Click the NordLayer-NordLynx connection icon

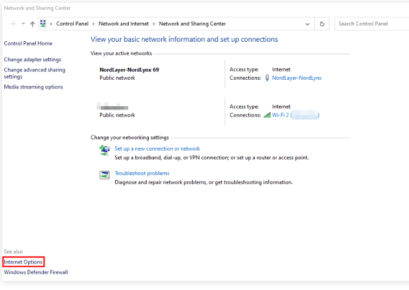click(x=267, y=78)
